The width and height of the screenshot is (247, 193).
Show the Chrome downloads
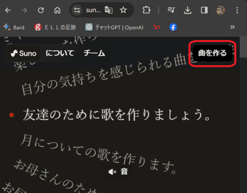[x=188, y=10]
